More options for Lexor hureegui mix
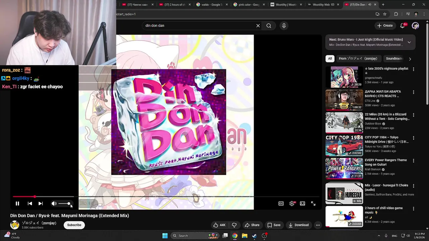429x241 pixels. (x=413, y=186)
